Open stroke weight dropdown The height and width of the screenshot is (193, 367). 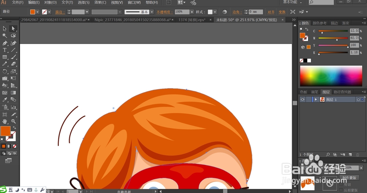87,12
